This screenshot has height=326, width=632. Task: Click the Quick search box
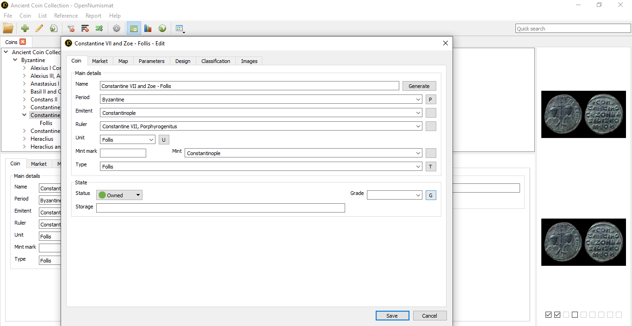click(x=573, y=29)
